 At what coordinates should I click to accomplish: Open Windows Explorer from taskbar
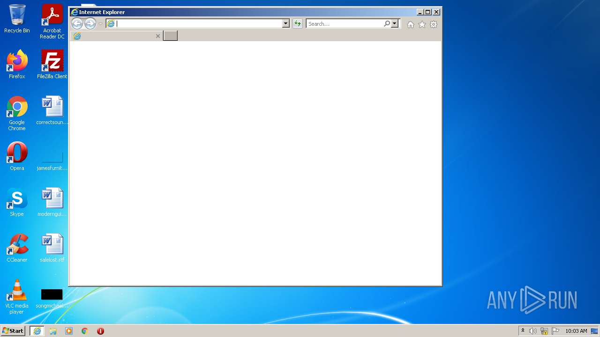(53, 331)
